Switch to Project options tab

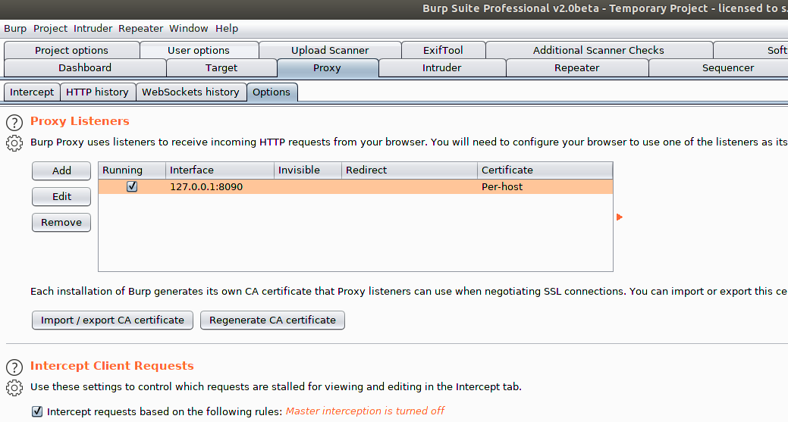click(71, 50)
